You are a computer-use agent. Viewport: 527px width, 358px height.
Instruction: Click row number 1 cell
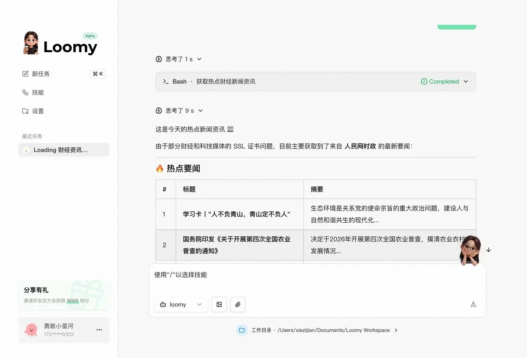(x=166, y=214)
